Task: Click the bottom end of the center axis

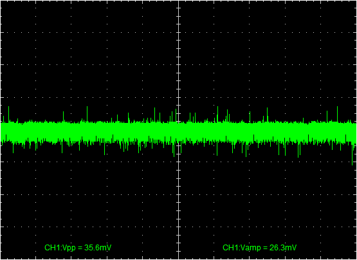Action: click(x=179, y=258)
